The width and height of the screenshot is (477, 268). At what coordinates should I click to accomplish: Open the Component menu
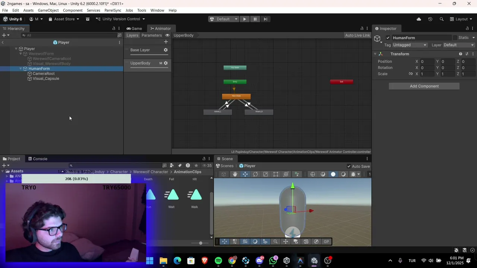point(73,10)
